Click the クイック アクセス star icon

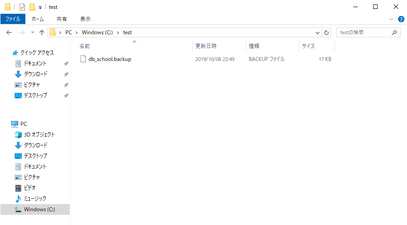[x=15, y=53]
